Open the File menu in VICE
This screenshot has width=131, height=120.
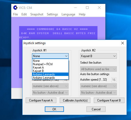click(15, 14)
